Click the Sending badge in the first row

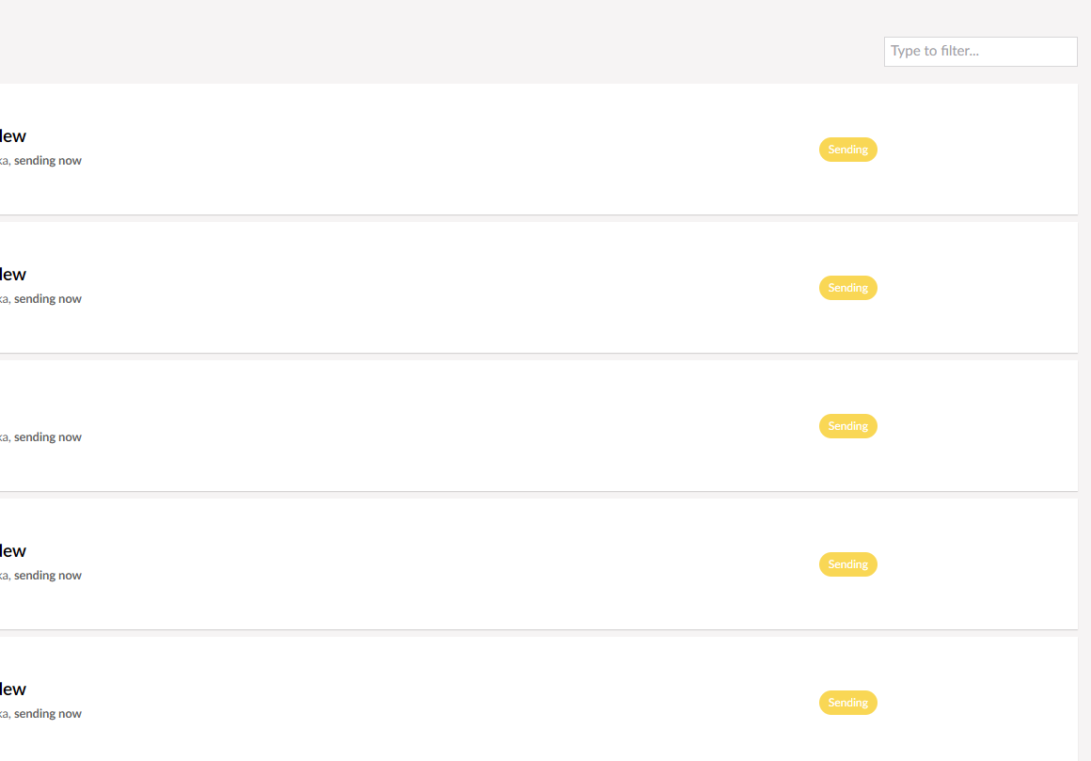click(847, 150)
